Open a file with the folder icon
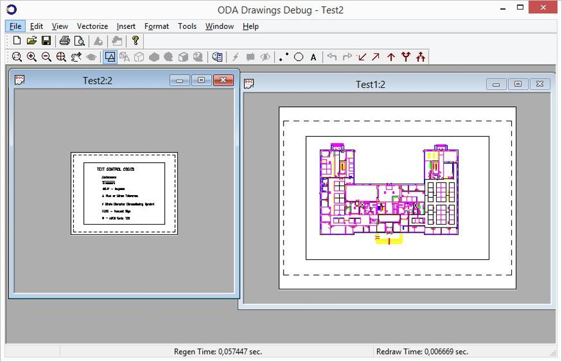 pos(32,40)
